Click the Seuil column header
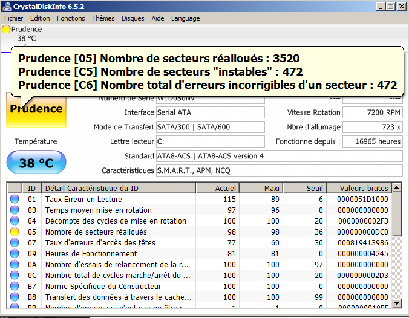The width and height of the screenshot is (409, 318). pos(305,188)
